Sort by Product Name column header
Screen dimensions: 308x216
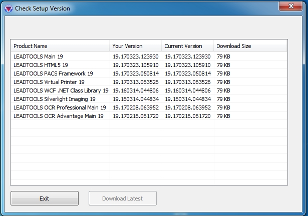[60, 46]
